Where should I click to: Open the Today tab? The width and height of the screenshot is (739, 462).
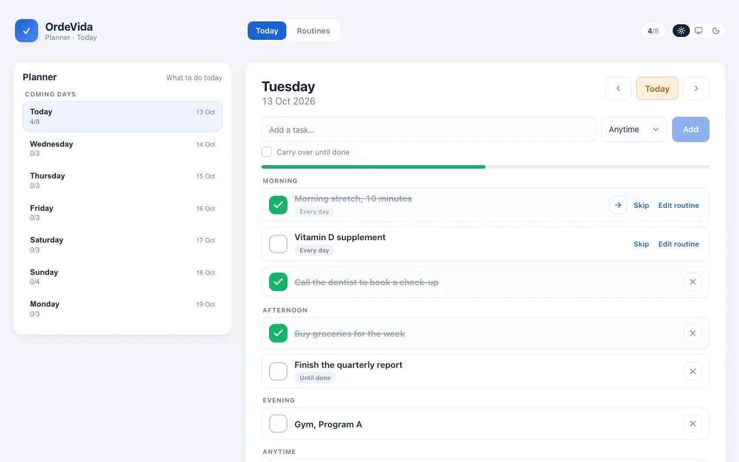(267, 31)
